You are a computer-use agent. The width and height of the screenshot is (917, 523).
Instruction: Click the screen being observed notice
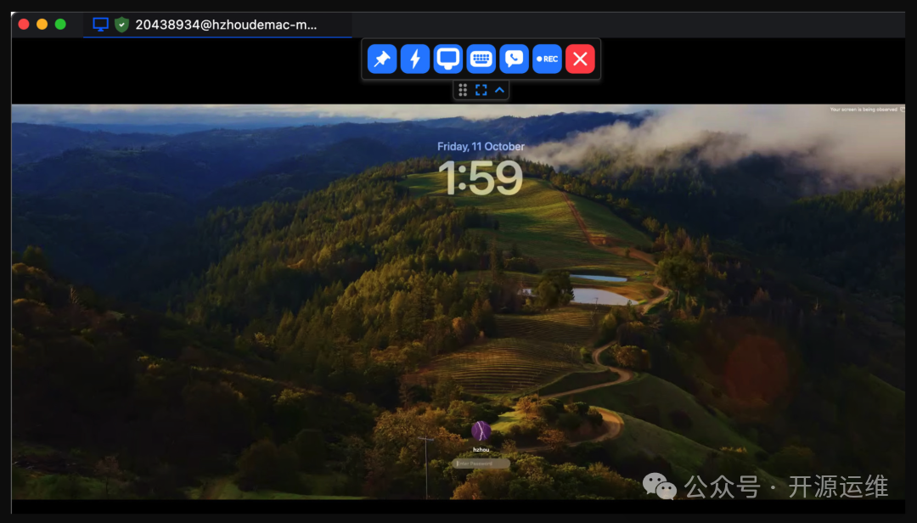click(864, 110)
